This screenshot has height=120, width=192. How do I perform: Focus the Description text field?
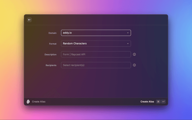pyautogui.click(x=96, y=54)
